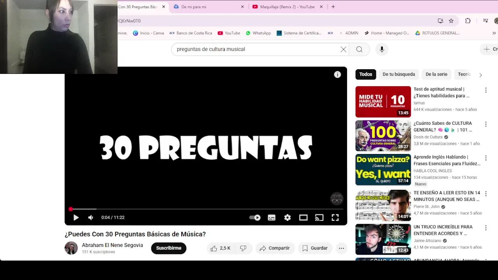498x280 pixels.
Task: Subscribe with the Suscribirme button
Action: 169,248
